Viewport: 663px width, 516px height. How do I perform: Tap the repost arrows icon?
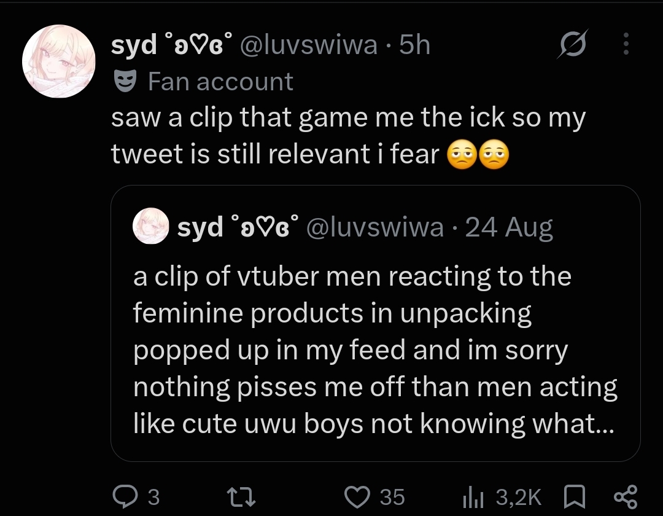tap(241, 496)
